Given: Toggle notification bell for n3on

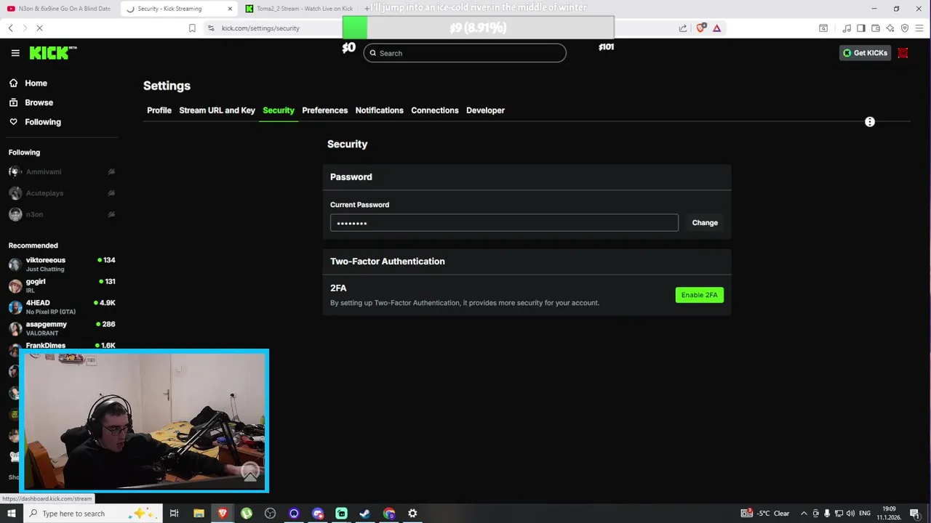Looking at the screenshot, I should click(x=111, y=214).
